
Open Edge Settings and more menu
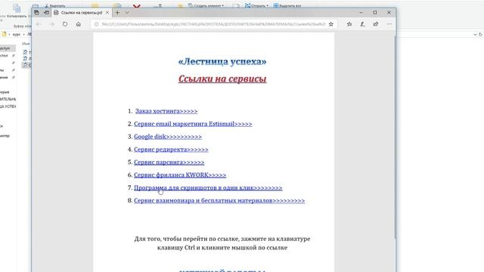(x=389, y=24)
